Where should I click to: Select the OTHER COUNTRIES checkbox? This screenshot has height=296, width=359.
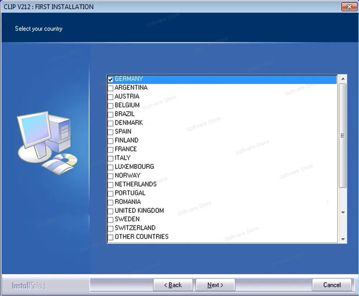[x=110, y=237]
